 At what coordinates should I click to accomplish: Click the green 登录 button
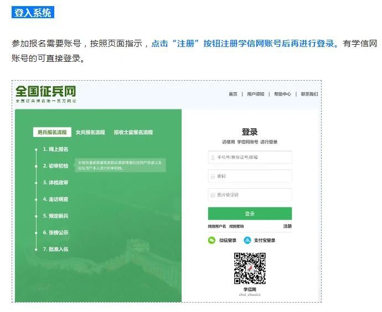(250, 214)
